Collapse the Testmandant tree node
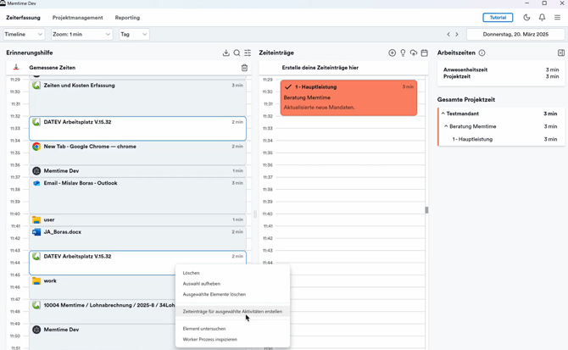Image resolution: width=568 pixels, height=350 pixels. (443, 114)
